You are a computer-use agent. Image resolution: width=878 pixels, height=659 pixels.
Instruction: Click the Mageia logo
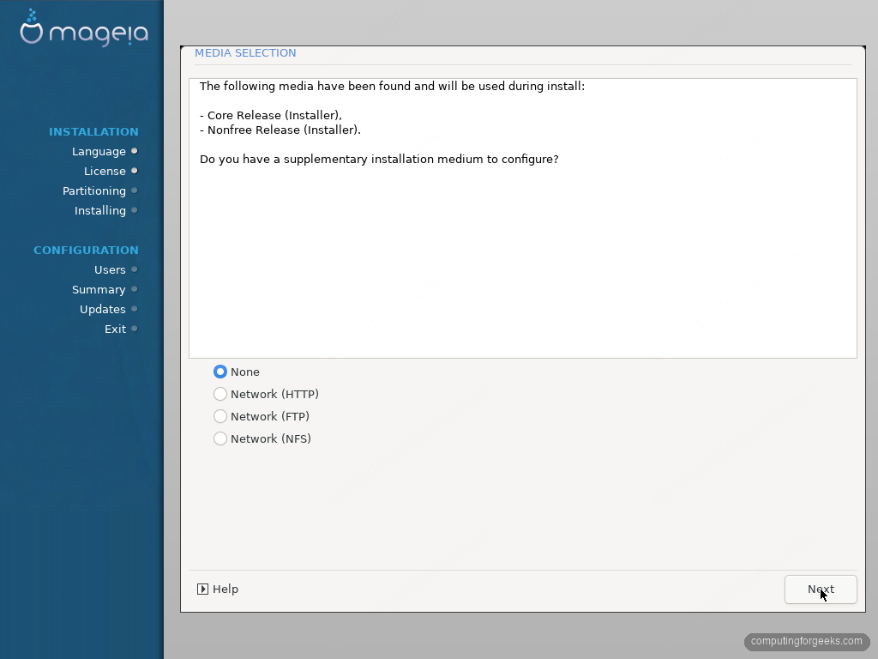point(84,27)
